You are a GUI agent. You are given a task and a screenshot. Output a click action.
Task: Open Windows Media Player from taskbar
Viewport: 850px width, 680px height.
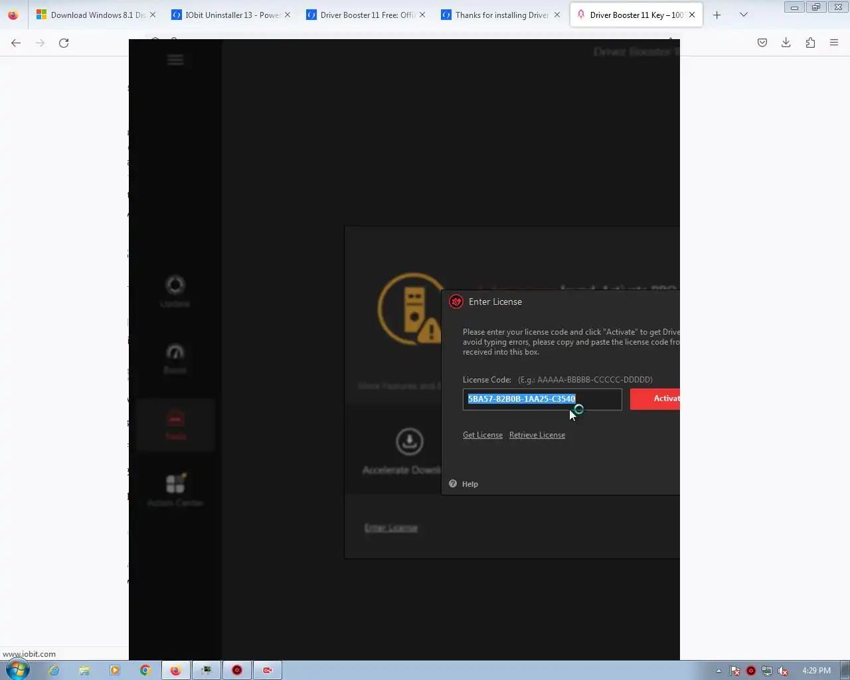pos(115,670)
